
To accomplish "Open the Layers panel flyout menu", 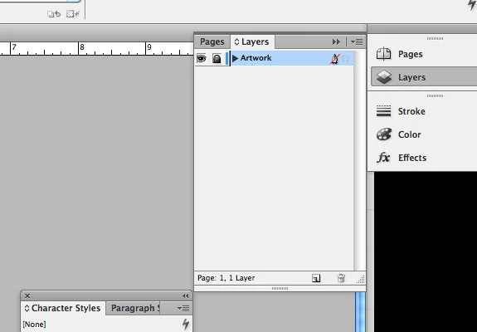I will pyautogui.click(x=357, y=42).
